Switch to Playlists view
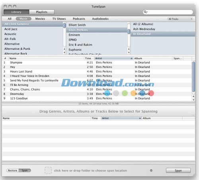The width and height of the screenshot is (199, 180). [x=42, y=12]
